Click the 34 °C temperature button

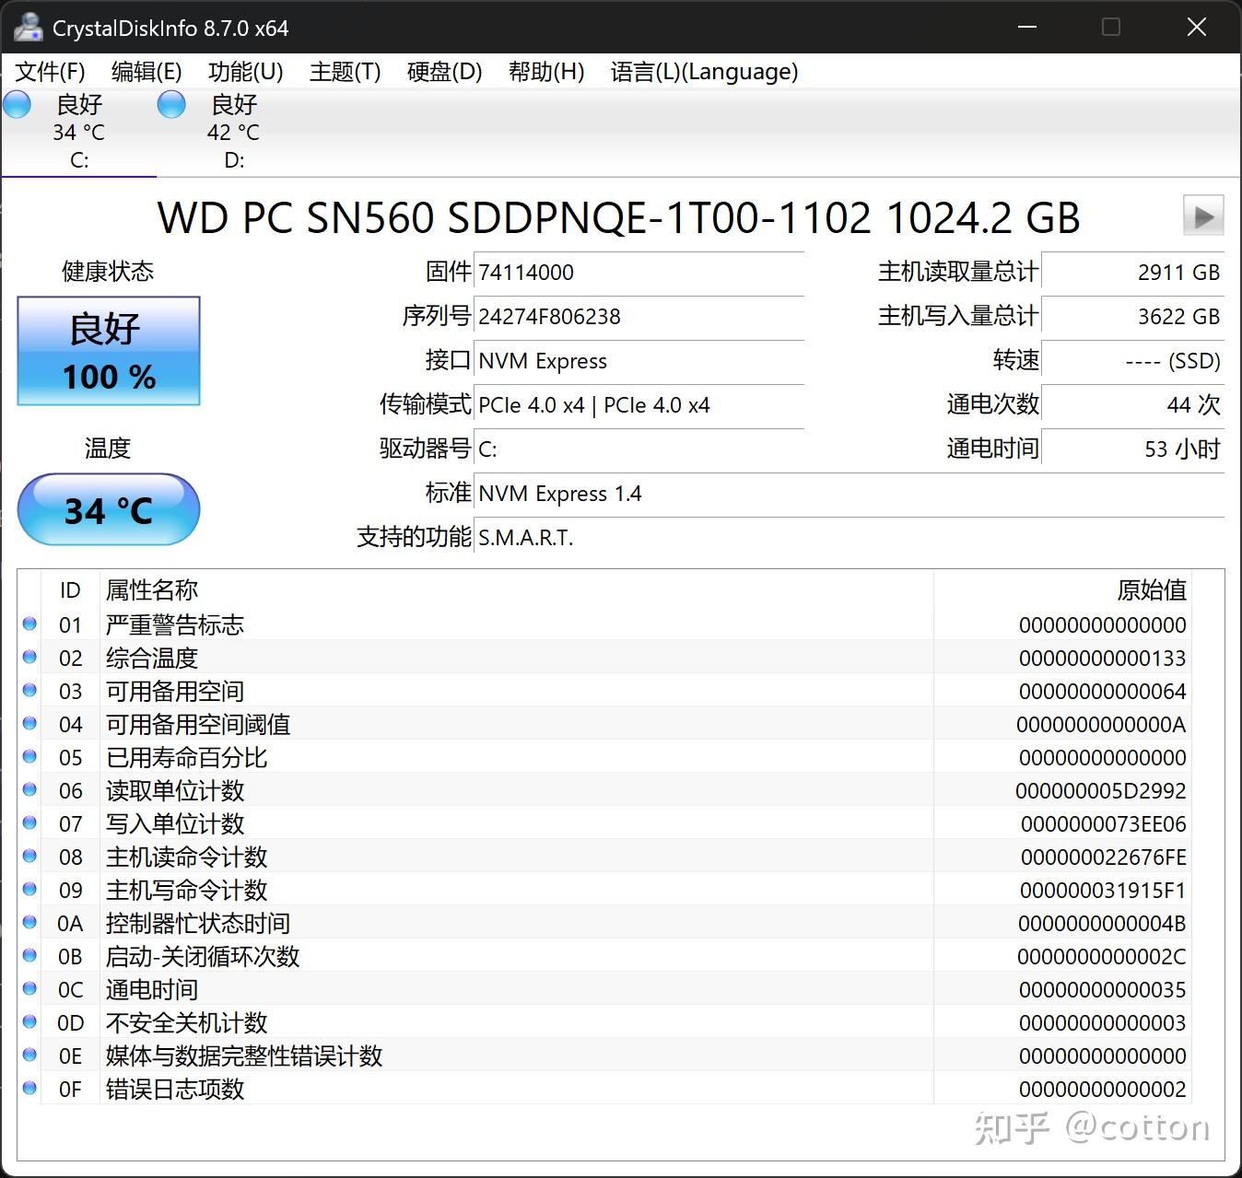(x=109, y=509)
